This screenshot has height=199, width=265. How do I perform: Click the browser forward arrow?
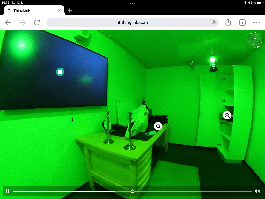(x=23, y=23)
